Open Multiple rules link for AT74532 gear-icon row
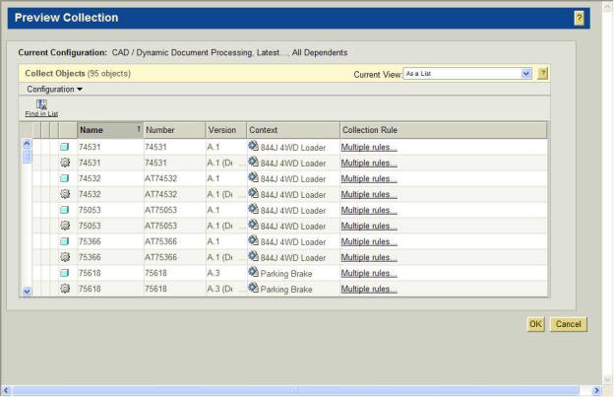This screenshot has height=397, width=614. pos(369,194)
